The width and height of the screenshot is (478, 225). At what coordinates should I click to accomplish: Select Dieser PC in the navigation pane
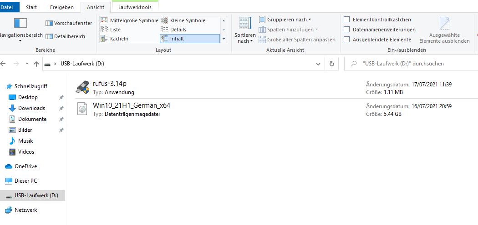coord(21,181)
